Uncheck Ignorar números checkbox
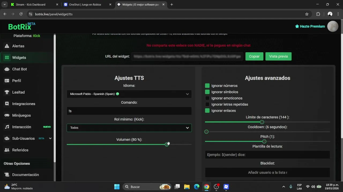This screenshot has width=343, height=192. [207, 86]
